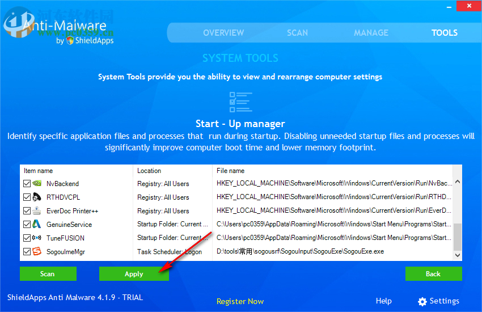
Task: Click the Back button
Action: pos(433,273)
